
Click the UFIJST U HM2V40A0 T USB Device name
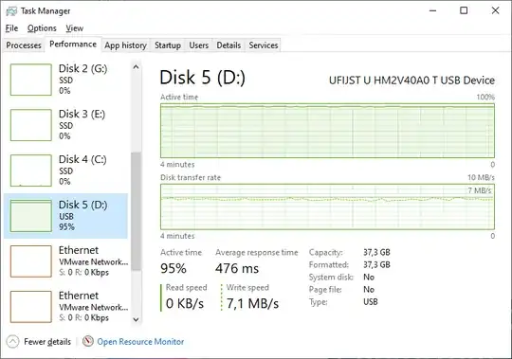coord(411,81)
